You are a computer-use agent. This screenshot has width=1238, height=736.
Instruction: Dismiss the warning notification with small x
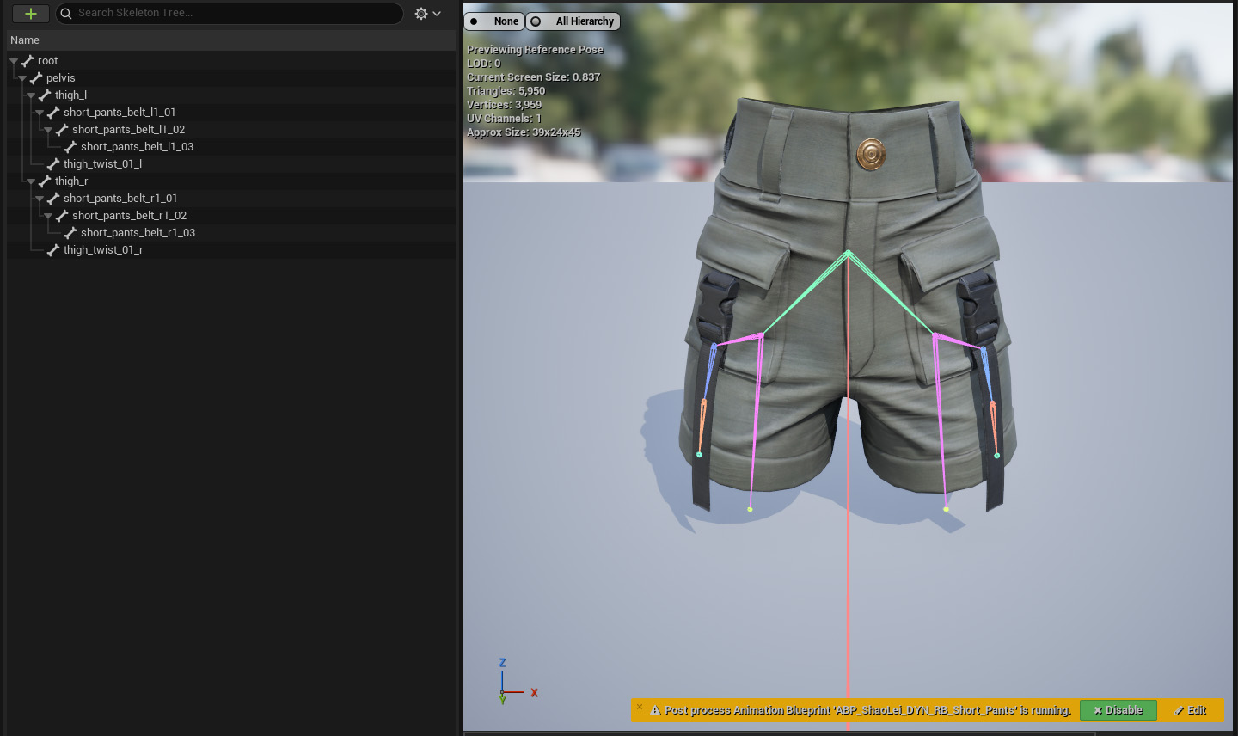(640, 707)
